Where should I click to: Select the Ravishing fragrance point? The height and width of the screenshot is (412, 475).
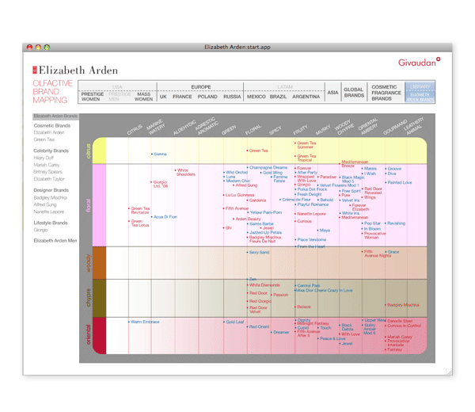(395, 223)
